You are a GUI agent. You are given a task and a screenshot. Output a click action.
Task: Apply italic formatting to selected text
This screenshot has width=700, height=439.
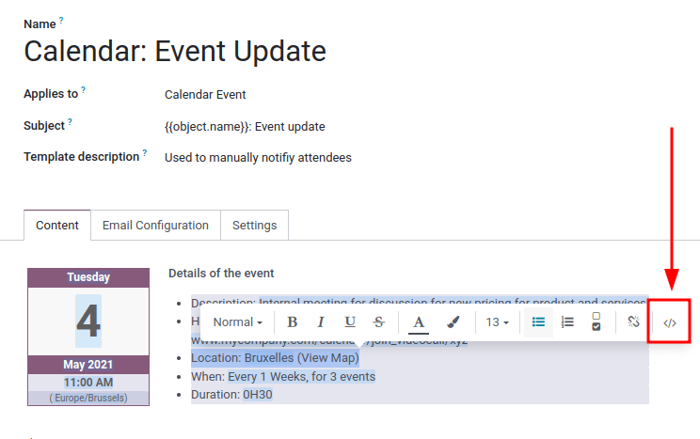(x=321, y=322)
